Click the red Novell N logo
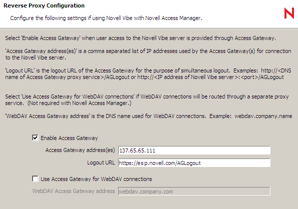Image resolution: width=298 pixels, height=209 pixels. click(x=289, y=13)
